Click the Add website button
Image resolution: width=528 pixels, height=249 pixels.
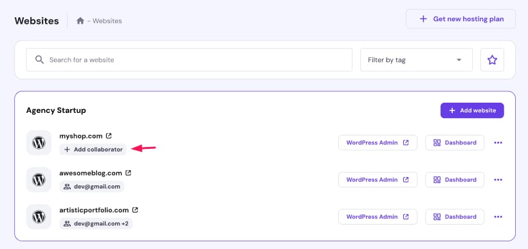[x=472, y=110]
